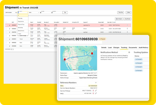Image resolution: width=156 pixels, height=105 pixels.
Task: Click the Benjamin Foster sales rep name
Action: 92,75
